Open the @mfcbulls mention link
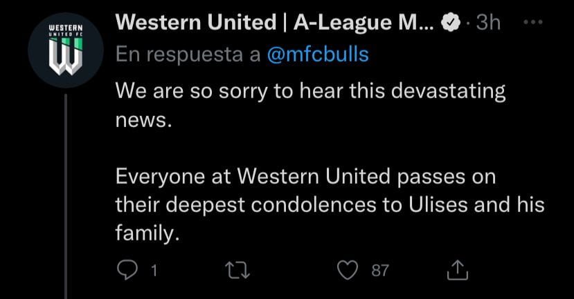 (x=317, y=55)
